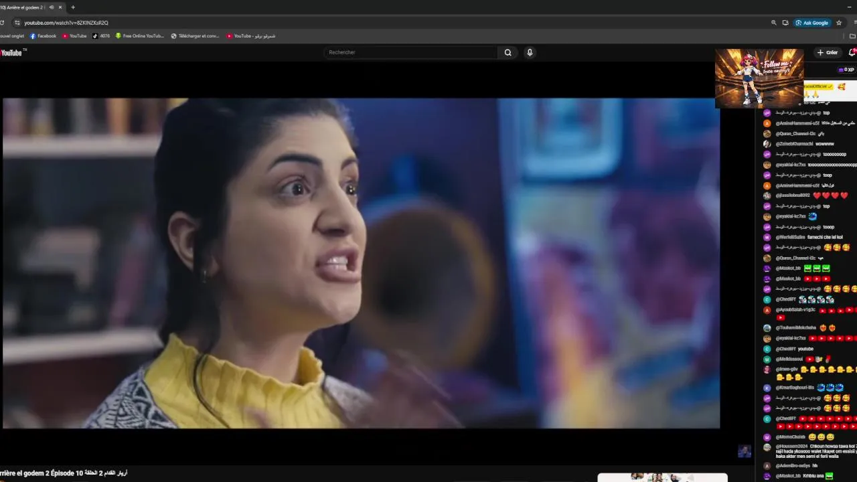
Task: Open YouTube notifications bell
Action: click(852, 52)
